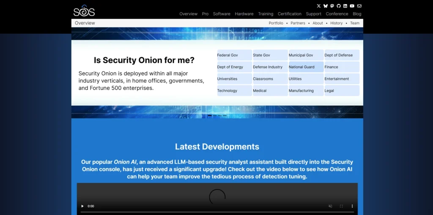Select the Dept of Defense tile
The height and width of the screenshot is (215, 433).
(342, 55)
